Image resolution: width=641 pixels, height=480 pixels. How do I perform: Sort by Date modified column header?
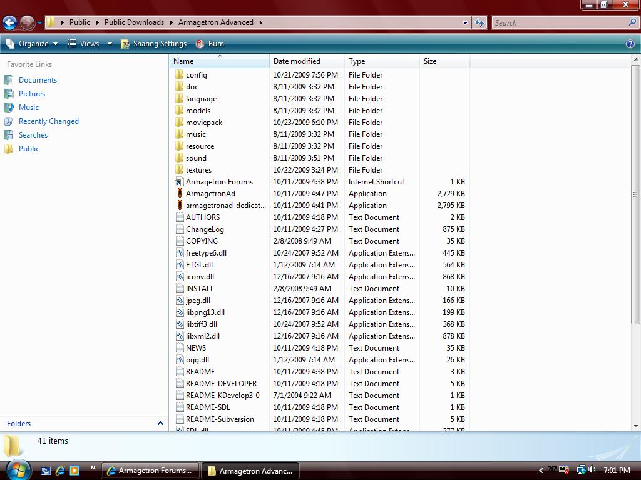click(297, 61)
